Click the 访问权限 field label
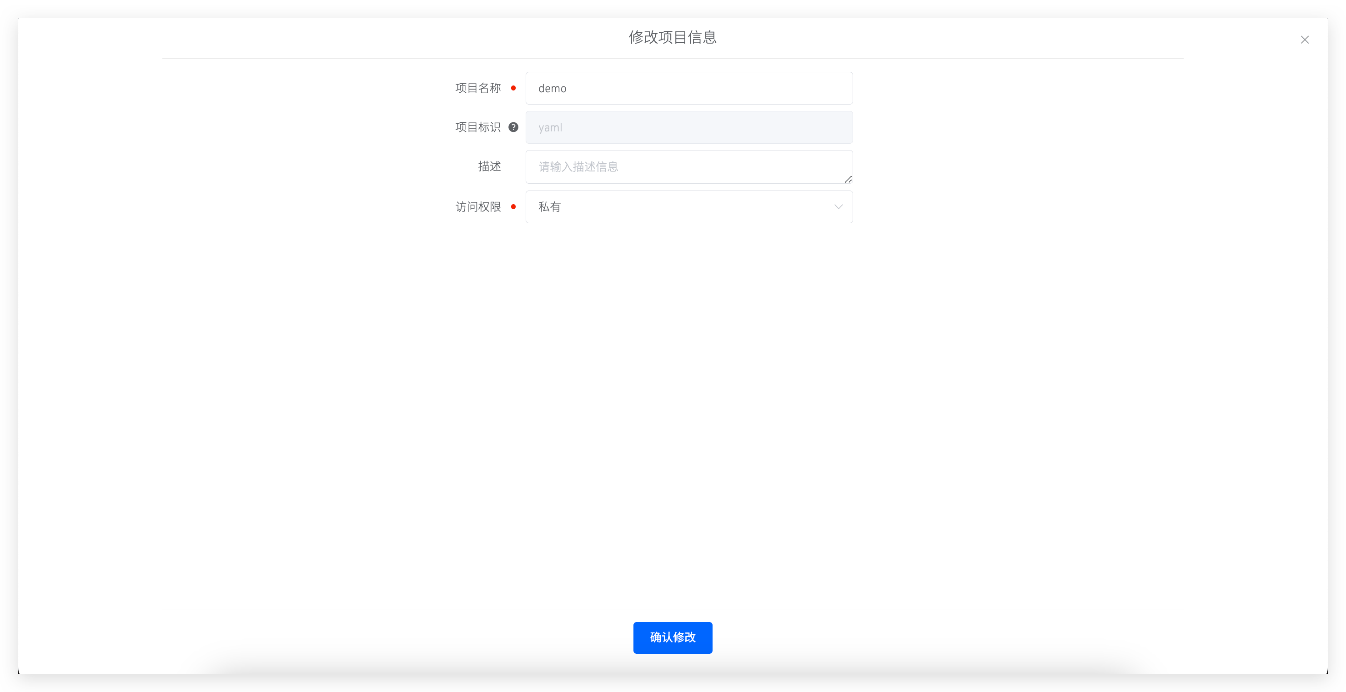This screenshot has width=1346, height=692. click(x=477, y=207)
